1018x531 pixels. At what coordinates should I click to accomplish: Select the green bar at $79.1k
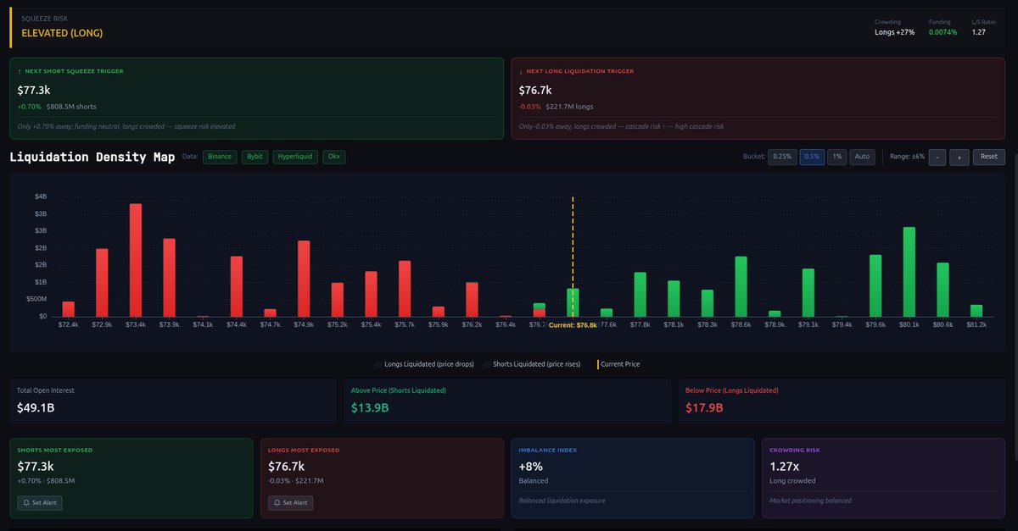[x=808, y=292]
